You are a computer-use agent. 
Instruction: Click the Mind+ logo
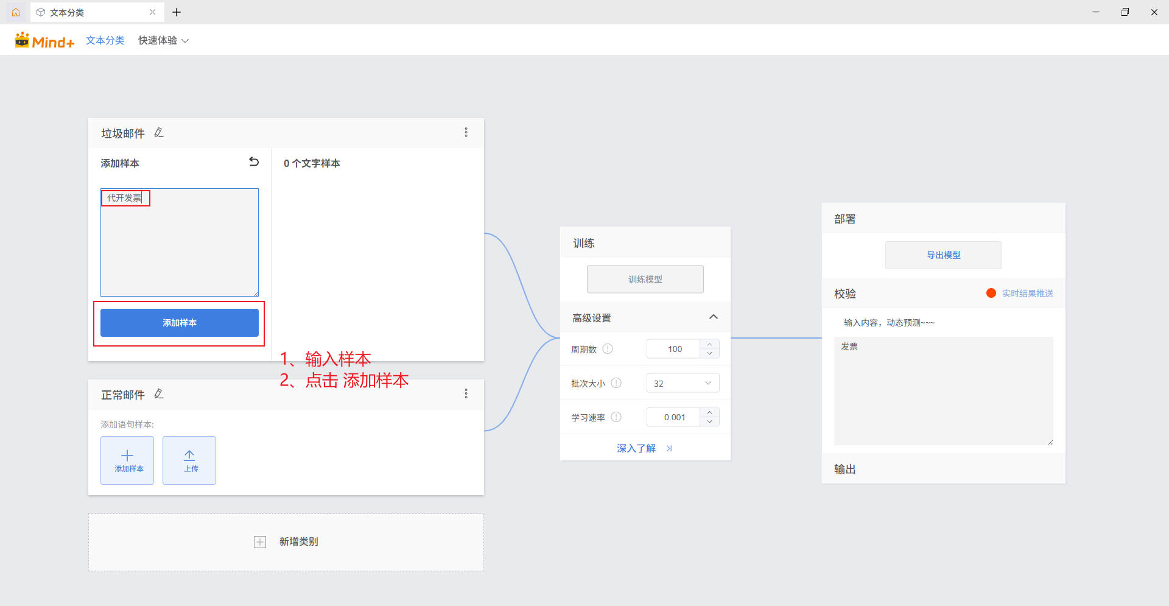pos(44,40)
